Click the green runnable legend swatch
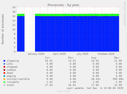 pos(4,82)
